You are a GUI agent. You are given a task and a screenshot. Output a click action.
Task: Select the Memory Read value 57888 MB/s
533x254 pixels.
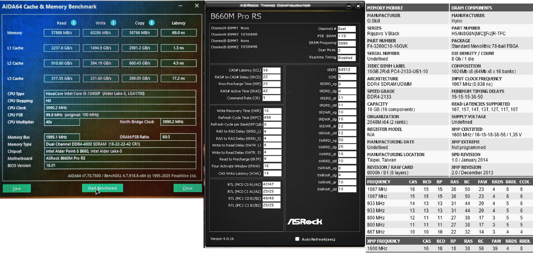(62, 32)
